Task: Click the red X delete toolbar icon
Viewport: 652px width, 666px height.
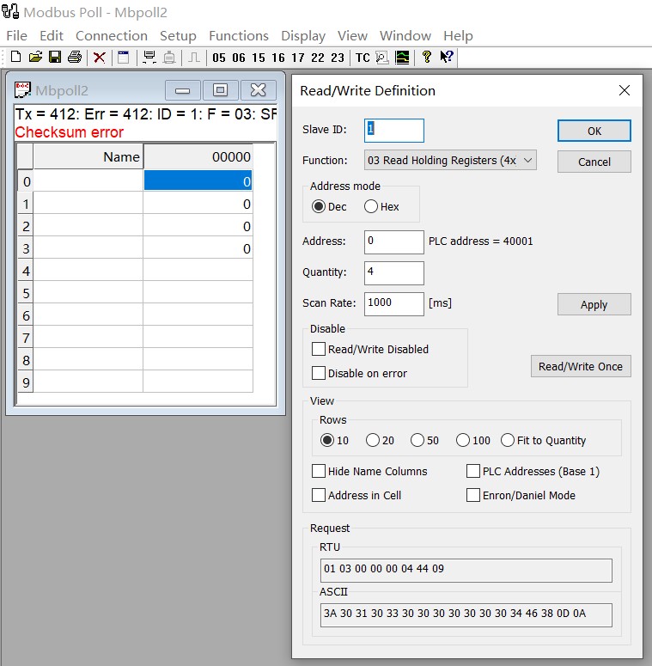Action: pos(100,58)
